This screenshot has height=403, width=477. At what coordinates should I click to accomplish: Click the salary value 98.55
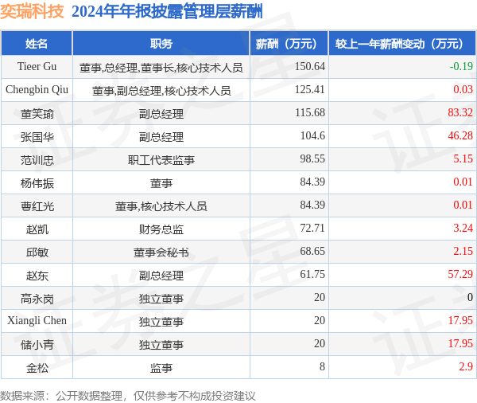click(312, 158)
